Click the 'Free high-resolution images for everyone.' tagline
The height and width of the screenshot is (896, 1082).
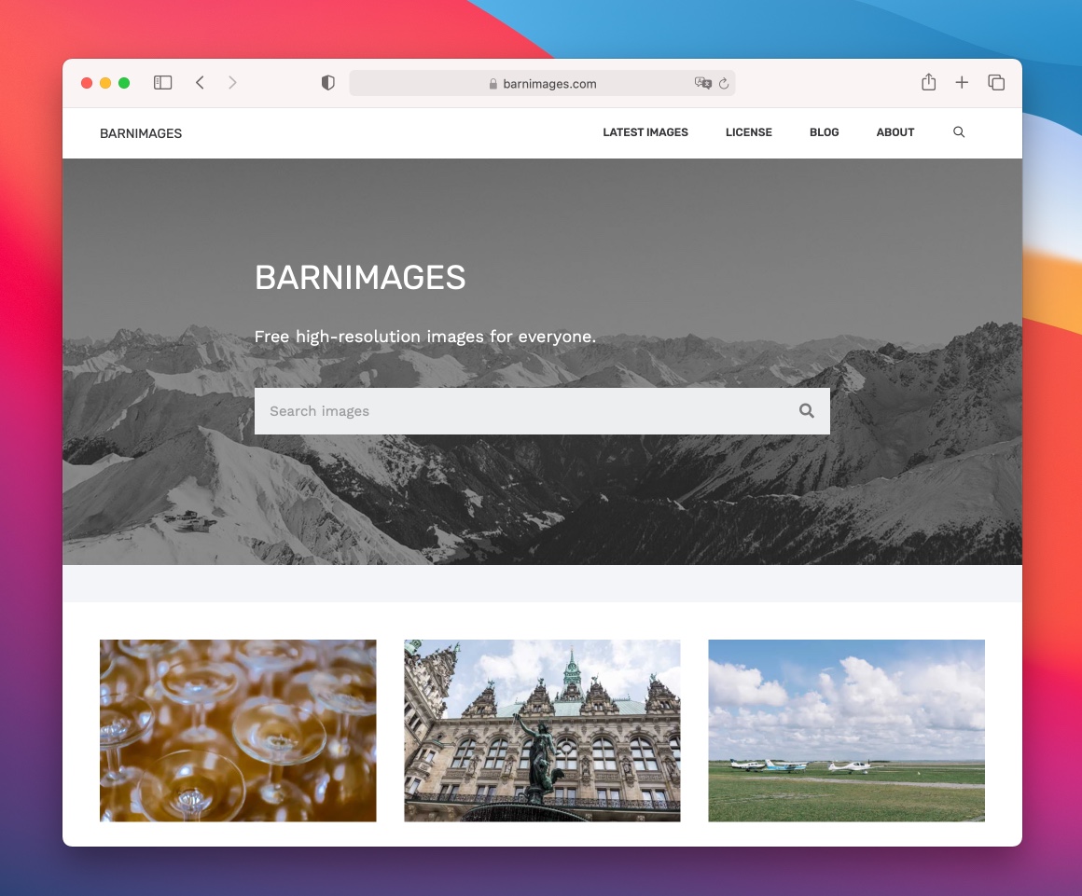(424, 337)
